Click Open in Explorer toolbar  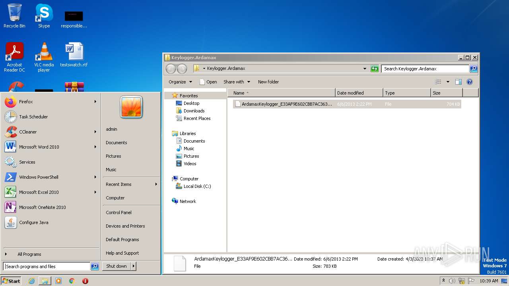click(x=208, y=82)
